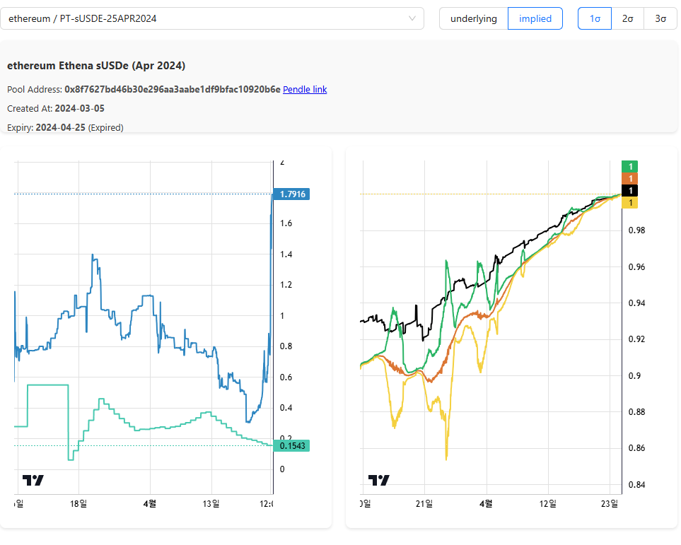Open the pool selector dropdown
The height and width of the screenshot is (545, 681).
pyautogui.click(x=212, y=18)
